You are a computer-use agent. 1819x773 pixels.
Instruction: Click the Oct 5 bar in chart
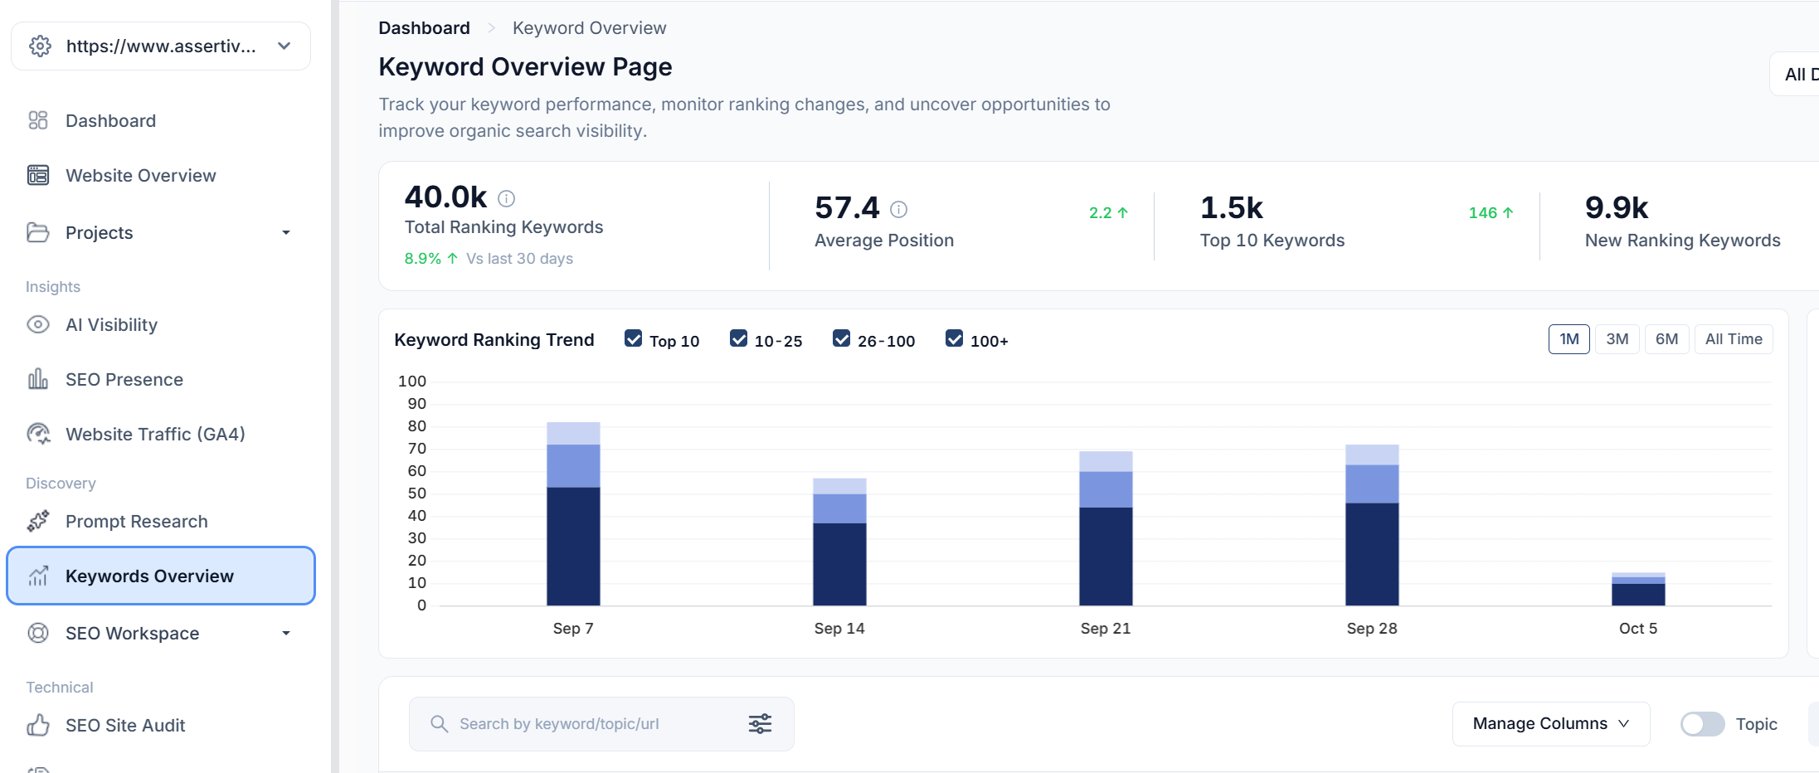[1638, 590]
